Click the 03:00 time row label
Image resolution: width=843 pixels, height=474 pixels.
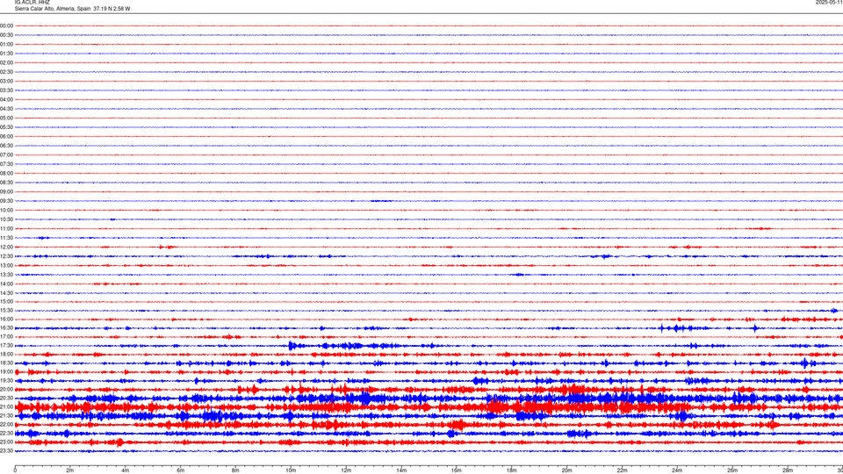click(x=6, y=81)
